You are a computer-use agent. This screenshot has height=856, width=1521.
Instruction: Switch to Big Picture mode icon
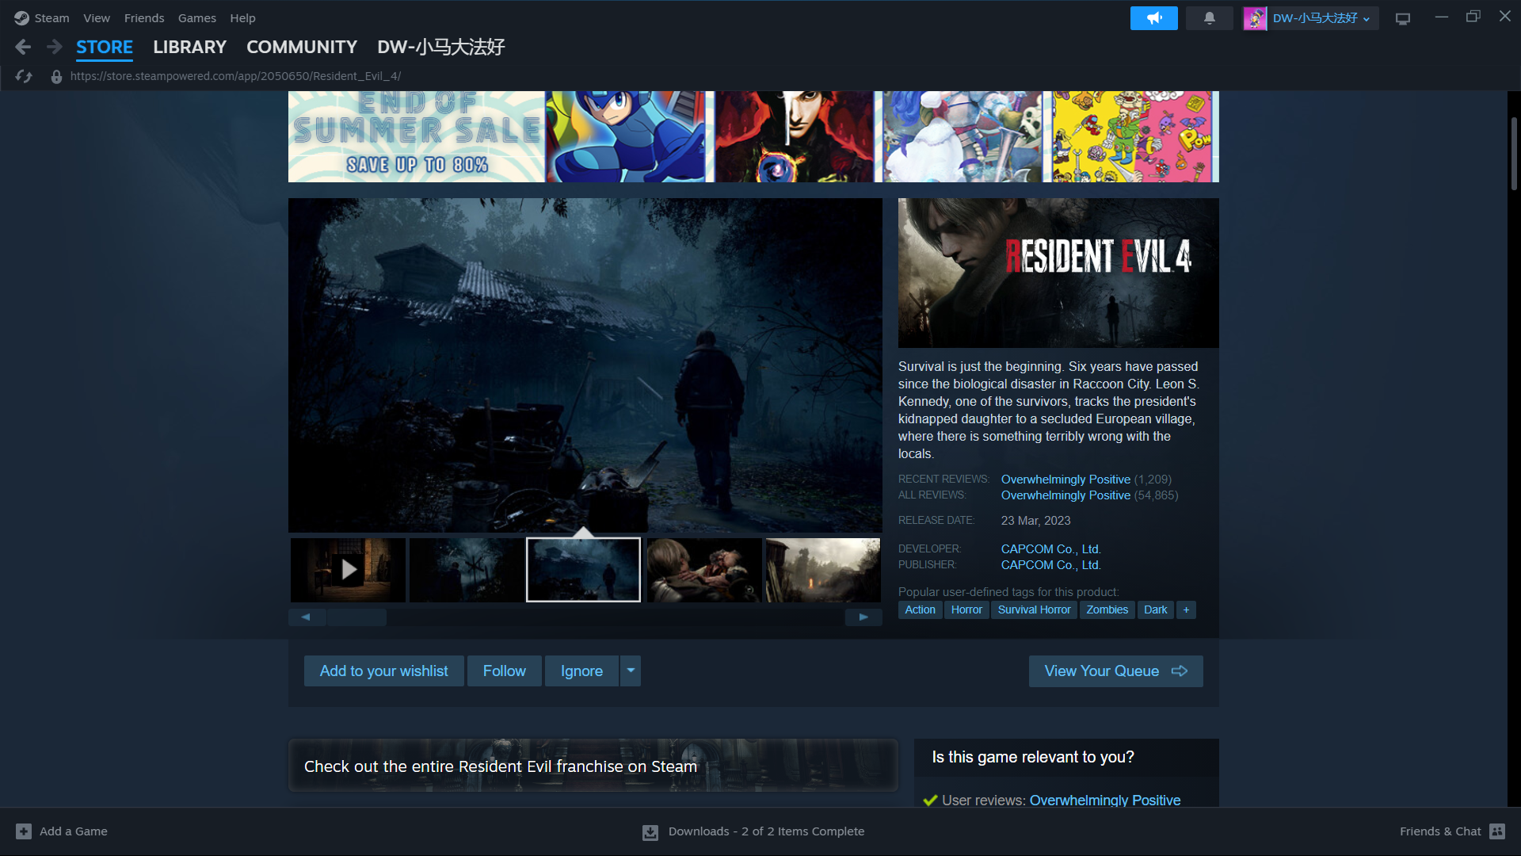1402,18
